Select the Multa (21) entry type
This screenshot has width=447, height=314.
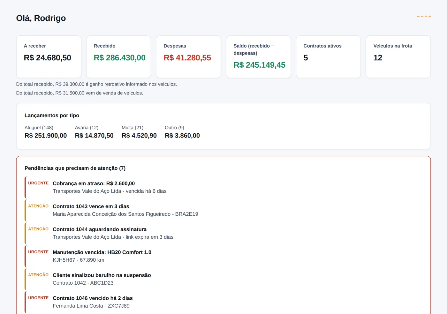(x=139, y=132)
